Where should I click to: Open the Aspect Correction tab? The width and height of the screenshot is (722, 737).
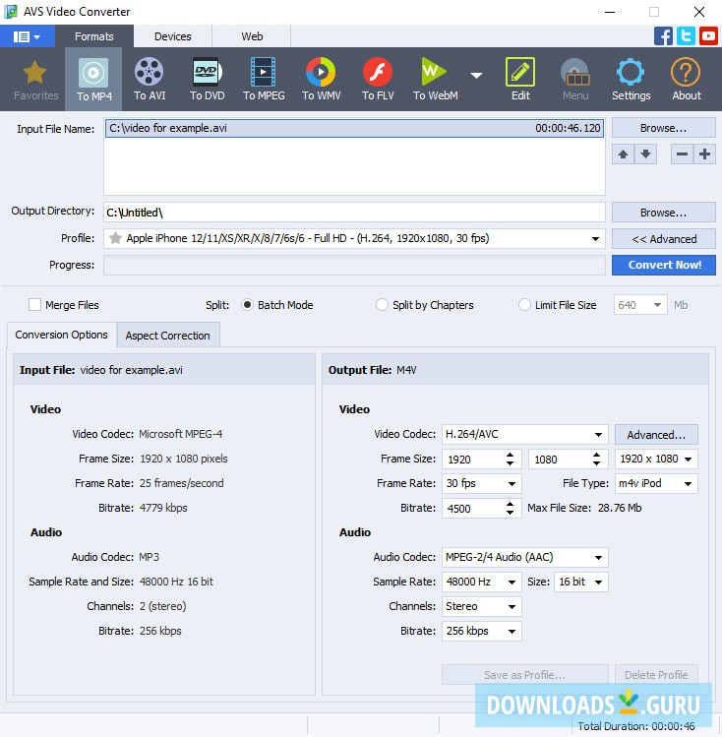167,336
